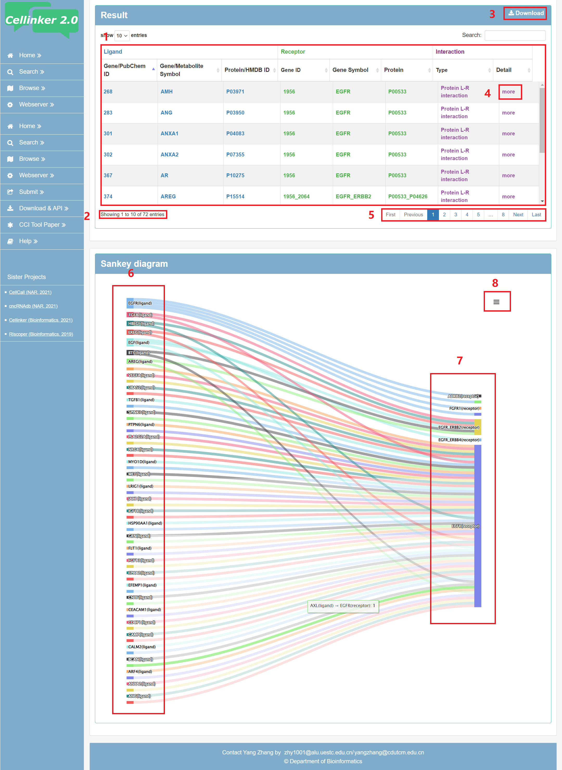Click the EGFR_ERBB2(receptor) yellow node
The image size is (562, 770).
(478, 427)
